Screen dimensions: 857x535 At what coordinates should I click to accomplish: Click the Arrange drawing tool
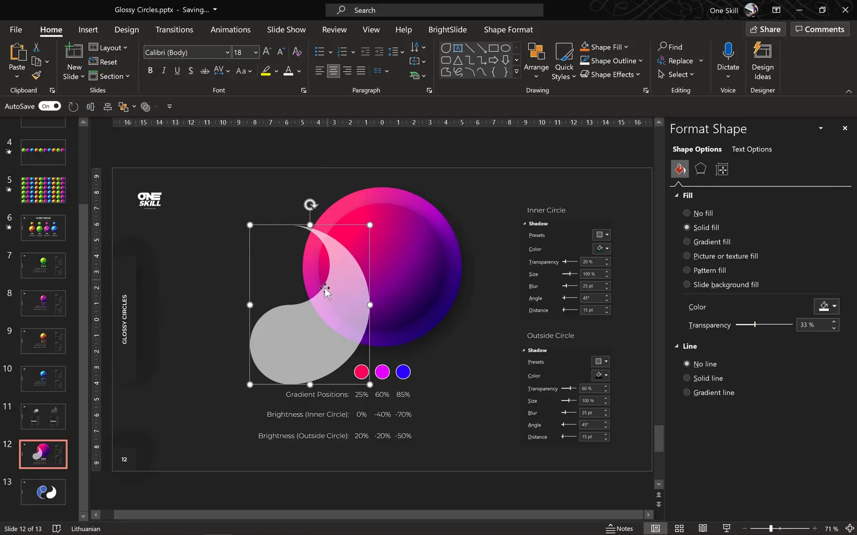pyautogui.click(x=536, y=60)
